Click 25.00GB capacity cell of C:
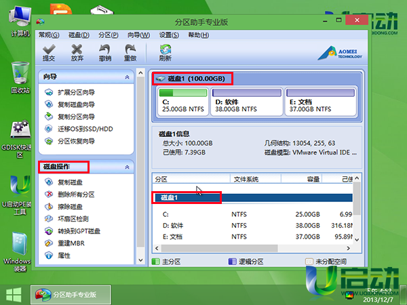The image size is (407, 305). (307, 214)
